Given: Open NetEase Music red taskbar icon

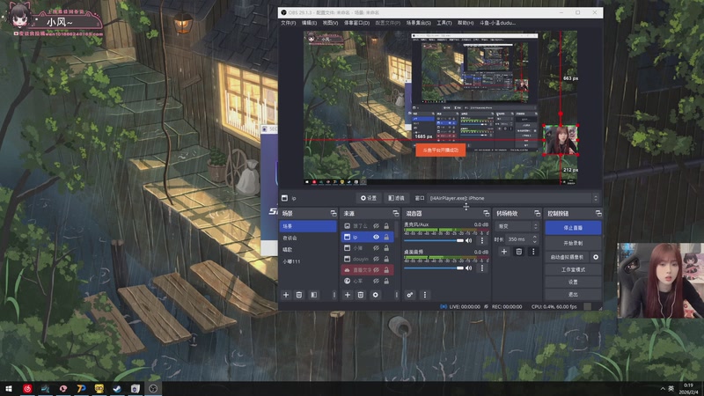Looking at the screenshot, I should 27,388.
